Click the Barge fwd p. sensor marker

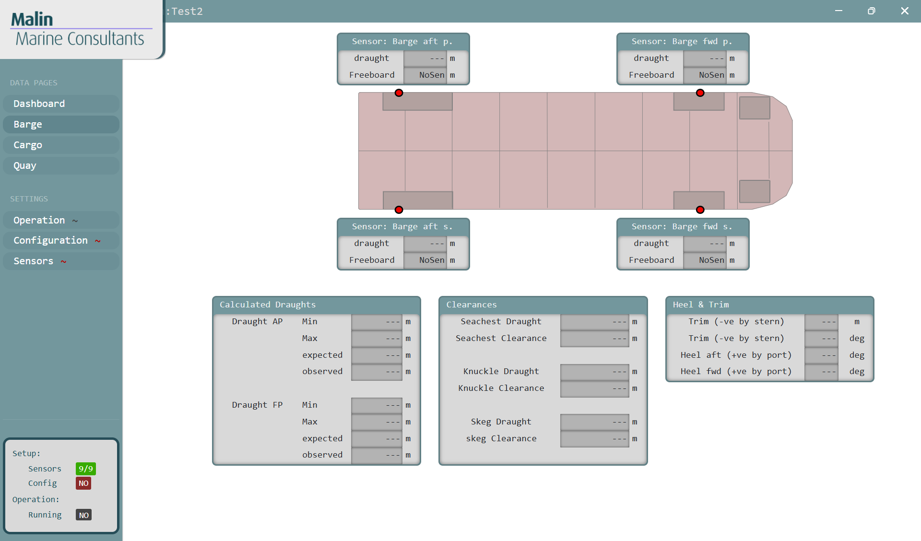point(700,93)
